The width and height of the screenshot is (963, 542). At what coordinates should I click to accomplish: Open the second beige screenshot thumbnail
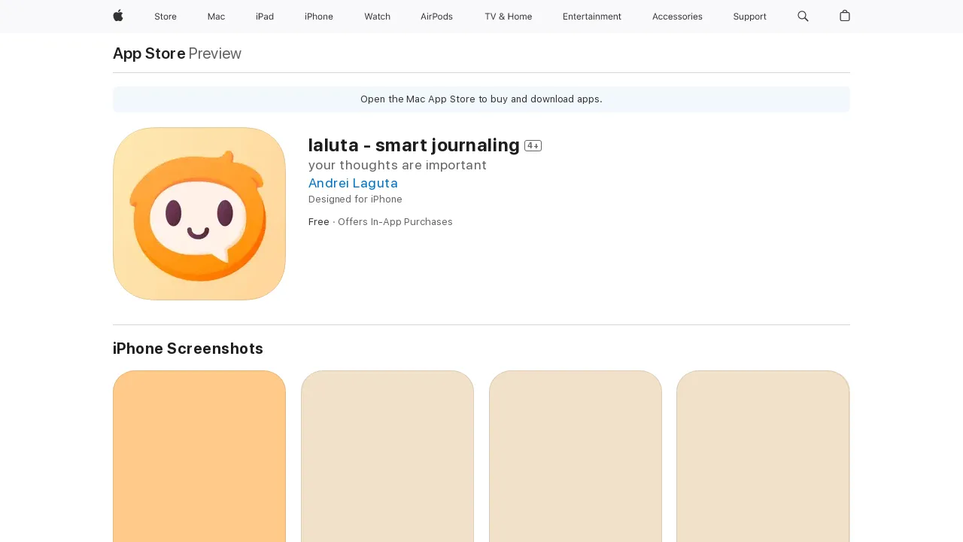pyautogui.click(x=387, y=456)
